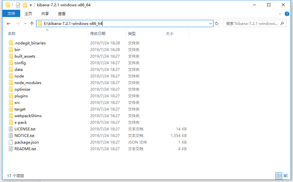Select the optimize folder icon

pyautogui.click(x=11, y=89)
